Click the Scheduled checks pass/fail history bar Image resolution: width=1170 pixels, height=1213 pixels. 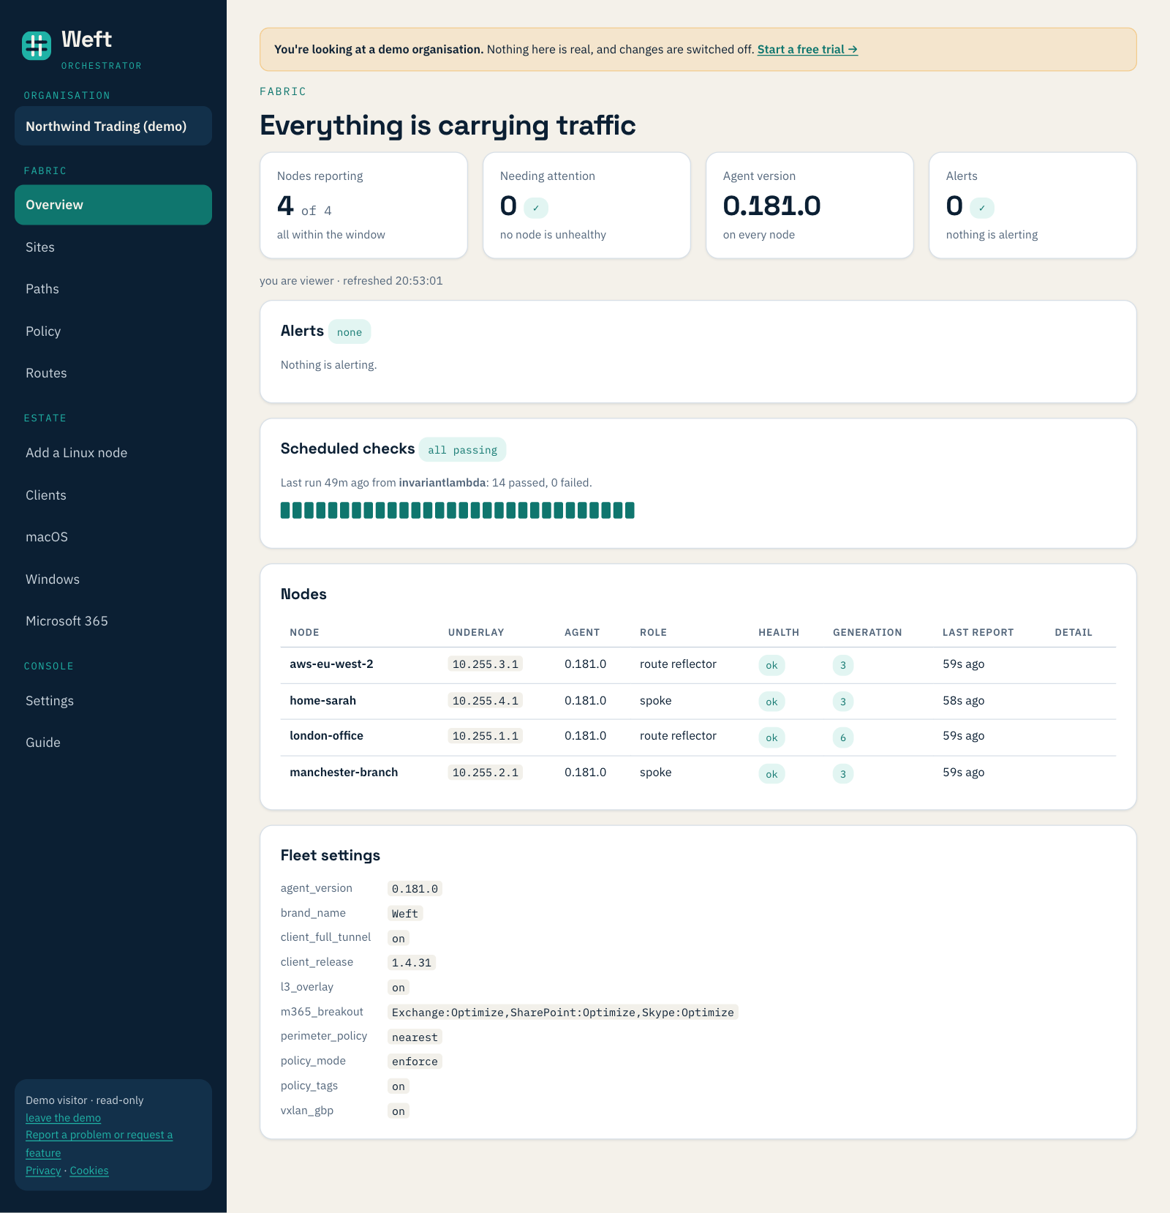pyautogui.click(x=457, y=510)
